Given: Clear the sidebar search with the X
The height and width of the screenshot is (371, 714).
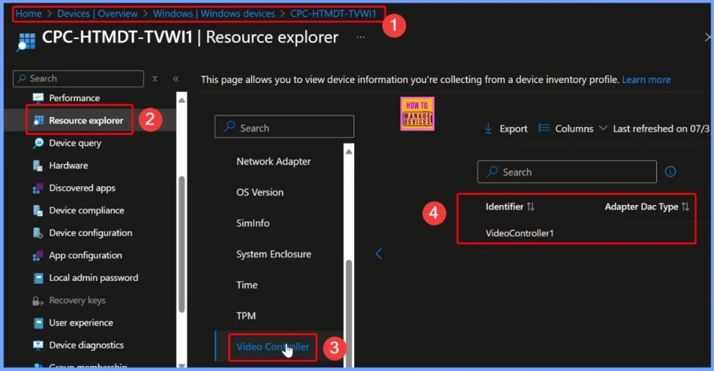Looking at the screenshot, I should tap(155, 79).
